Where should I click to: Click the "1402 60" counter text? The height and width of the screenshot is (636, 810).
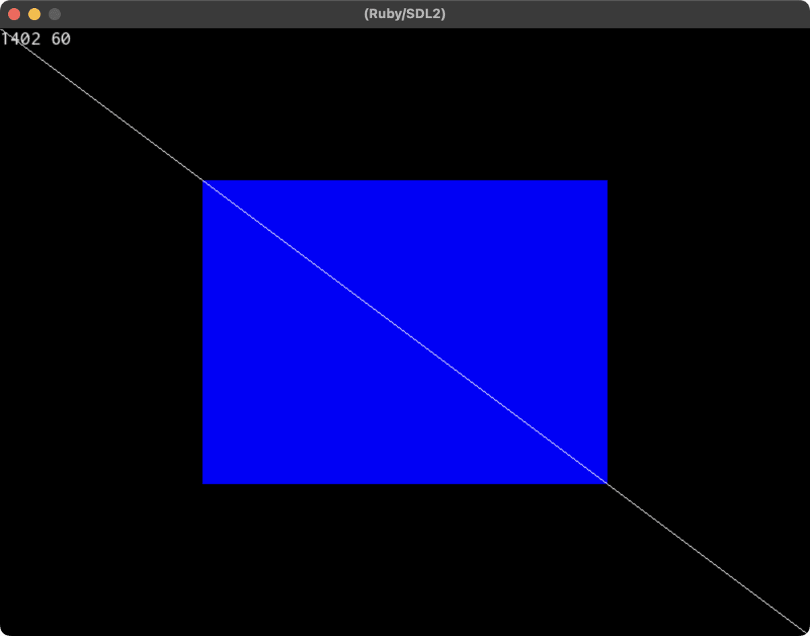pos(36,39)
